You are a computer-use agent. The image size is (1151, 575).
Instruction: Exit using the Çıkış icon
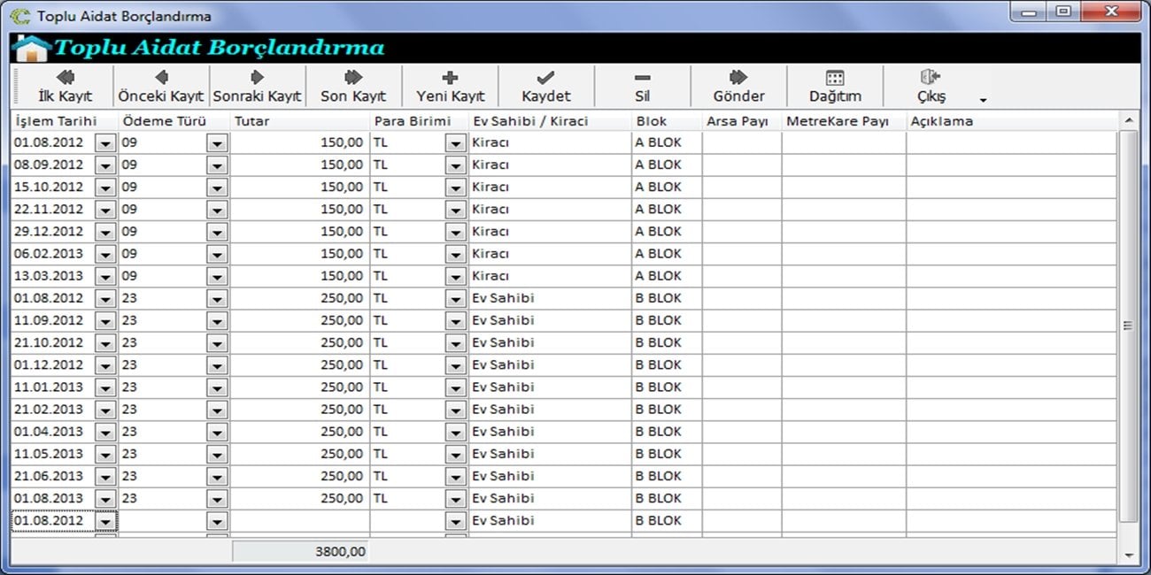pyautogui.click(x=931, y=78)
